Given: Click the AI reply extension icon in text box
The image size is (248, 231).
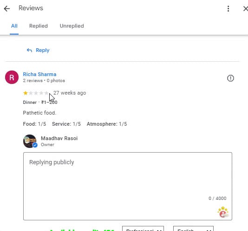Looking at the screenshot, I should coord(223,212).
